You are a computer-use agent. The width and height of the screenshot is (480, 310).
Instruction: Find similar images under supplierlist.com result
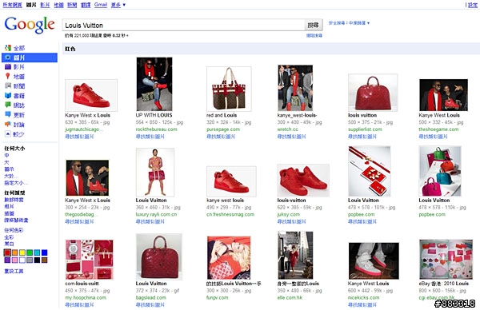[x=362, y=137]
